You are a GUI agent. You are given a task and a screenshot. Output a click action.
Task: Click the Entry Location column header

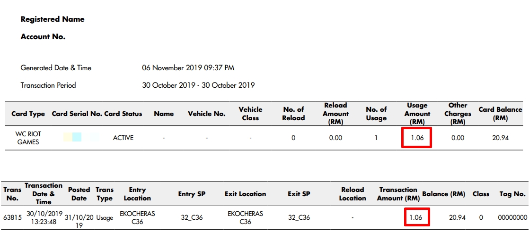pyautogui.click(x=137, y=194)
